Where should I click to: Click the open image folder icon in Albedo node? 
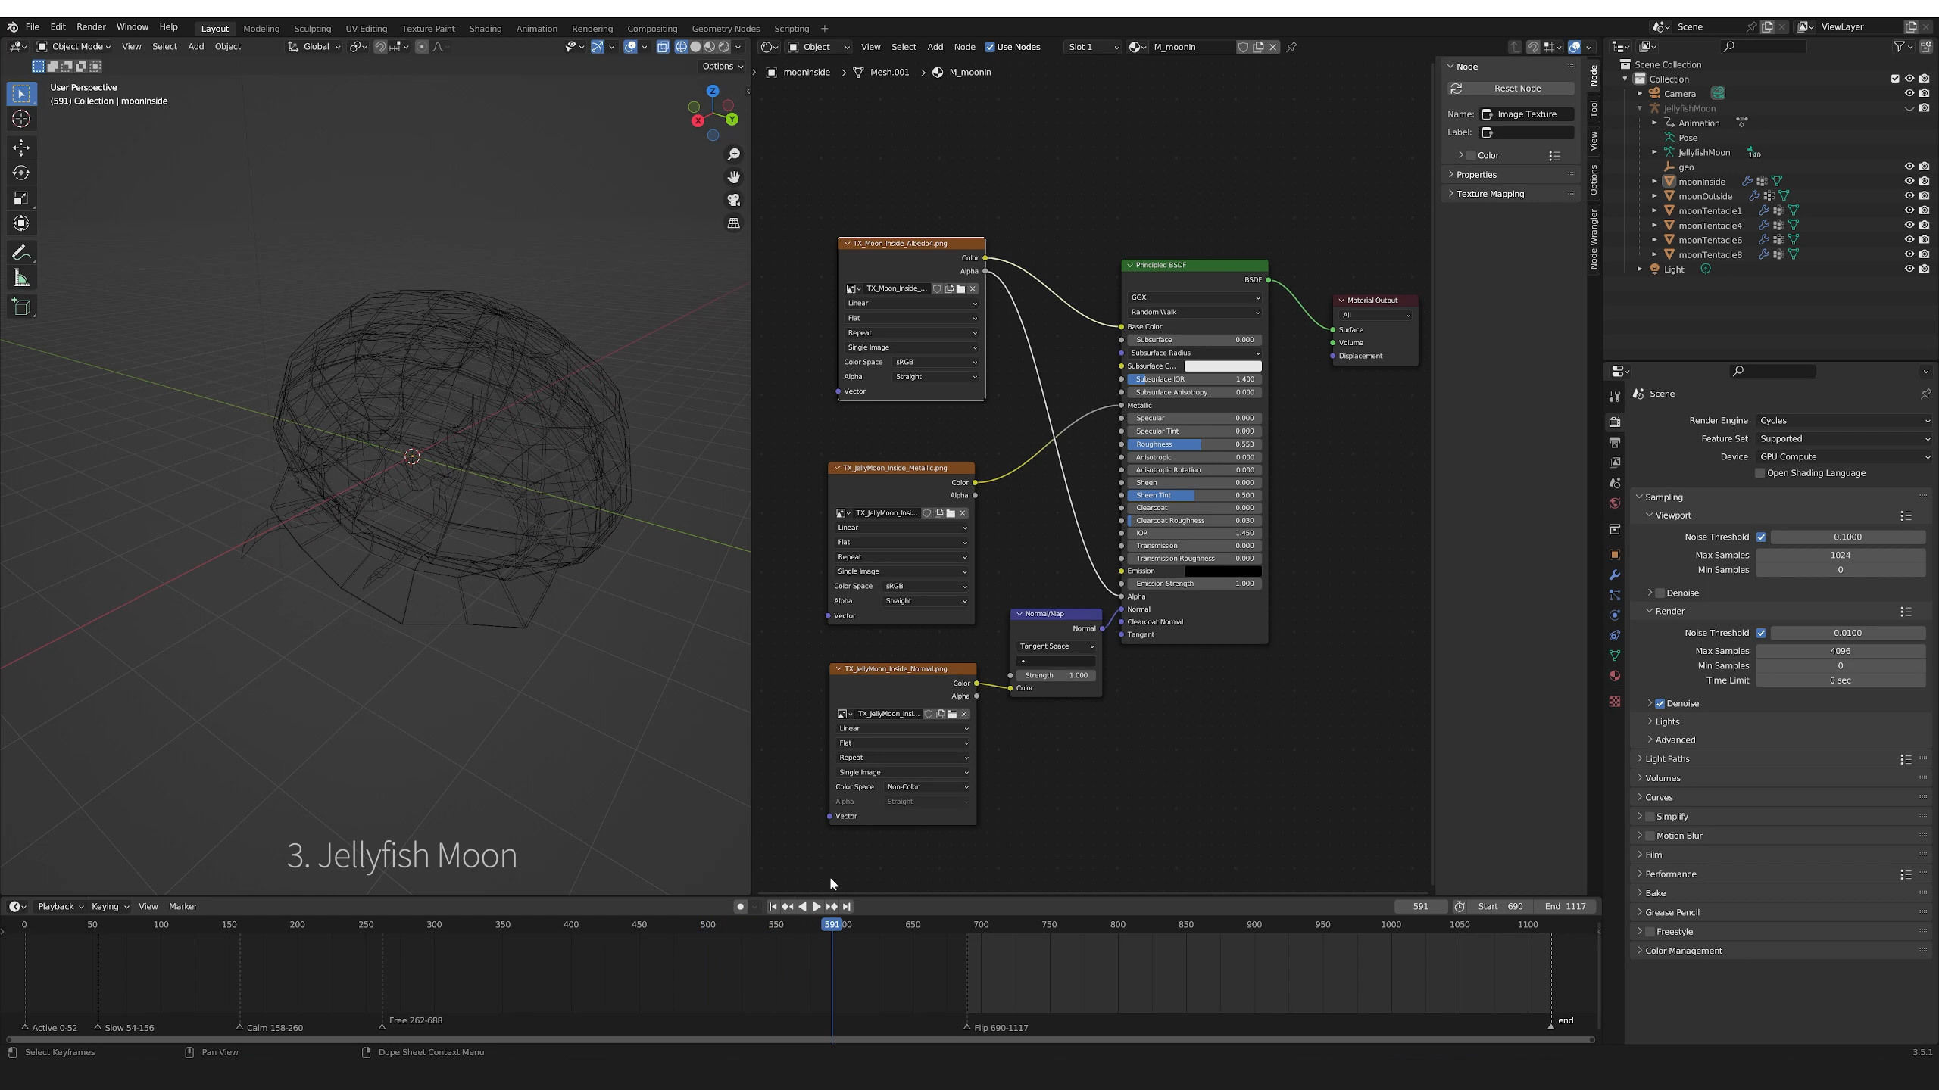pyautogui.click(x=961, y=288)
